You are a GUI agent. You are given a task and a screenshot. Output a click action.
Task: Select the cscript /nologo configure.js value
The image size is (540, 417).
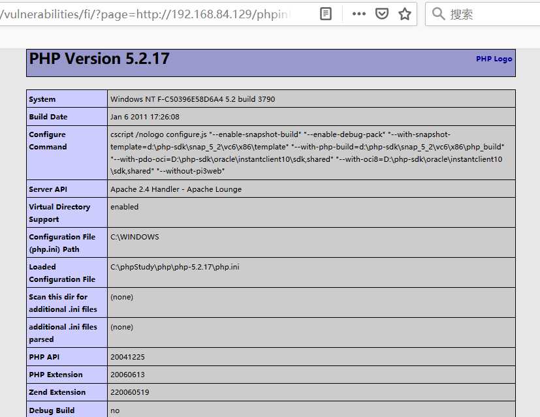[x=307, y=153]
